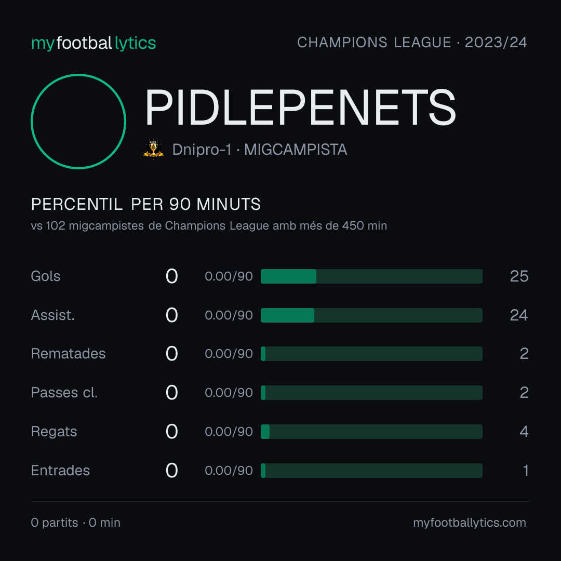Click the Gols percentile bar

pyautogui.click(x=371, y=276)
